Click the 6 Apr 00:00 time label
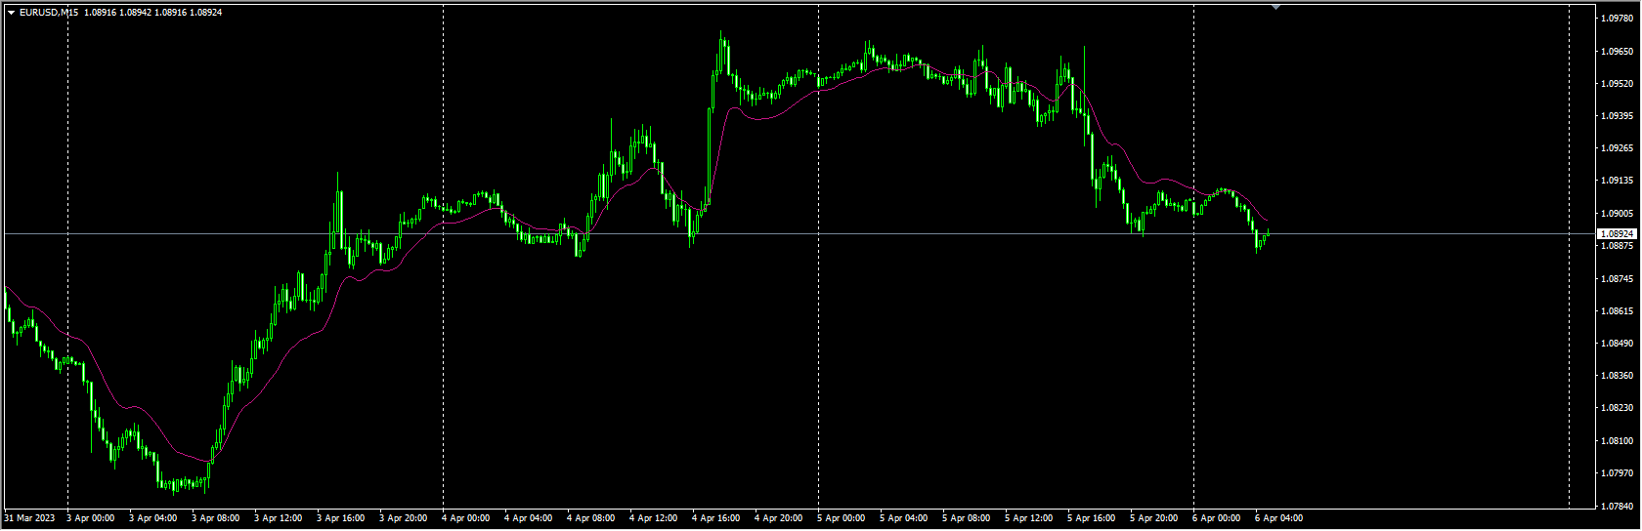Viewport: 1642px width, 531px height. (x=1217, y=518)
